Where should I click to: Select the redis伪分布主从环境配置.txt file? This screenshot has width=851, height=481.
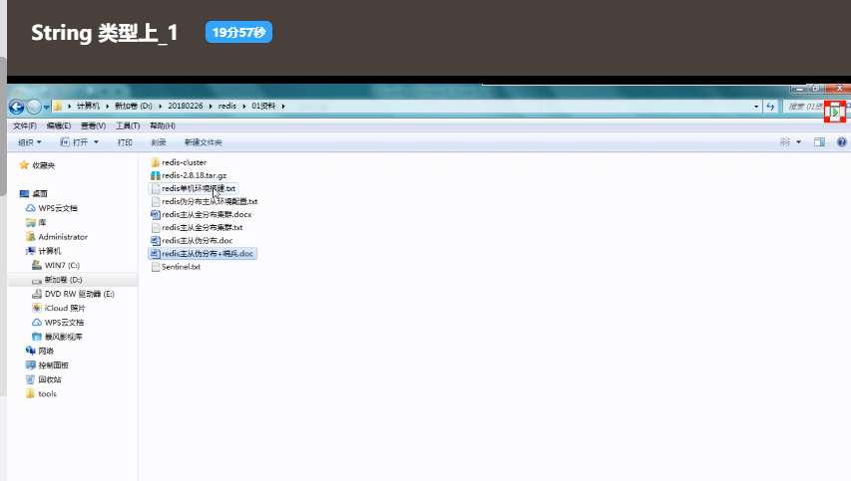point(210,201)
